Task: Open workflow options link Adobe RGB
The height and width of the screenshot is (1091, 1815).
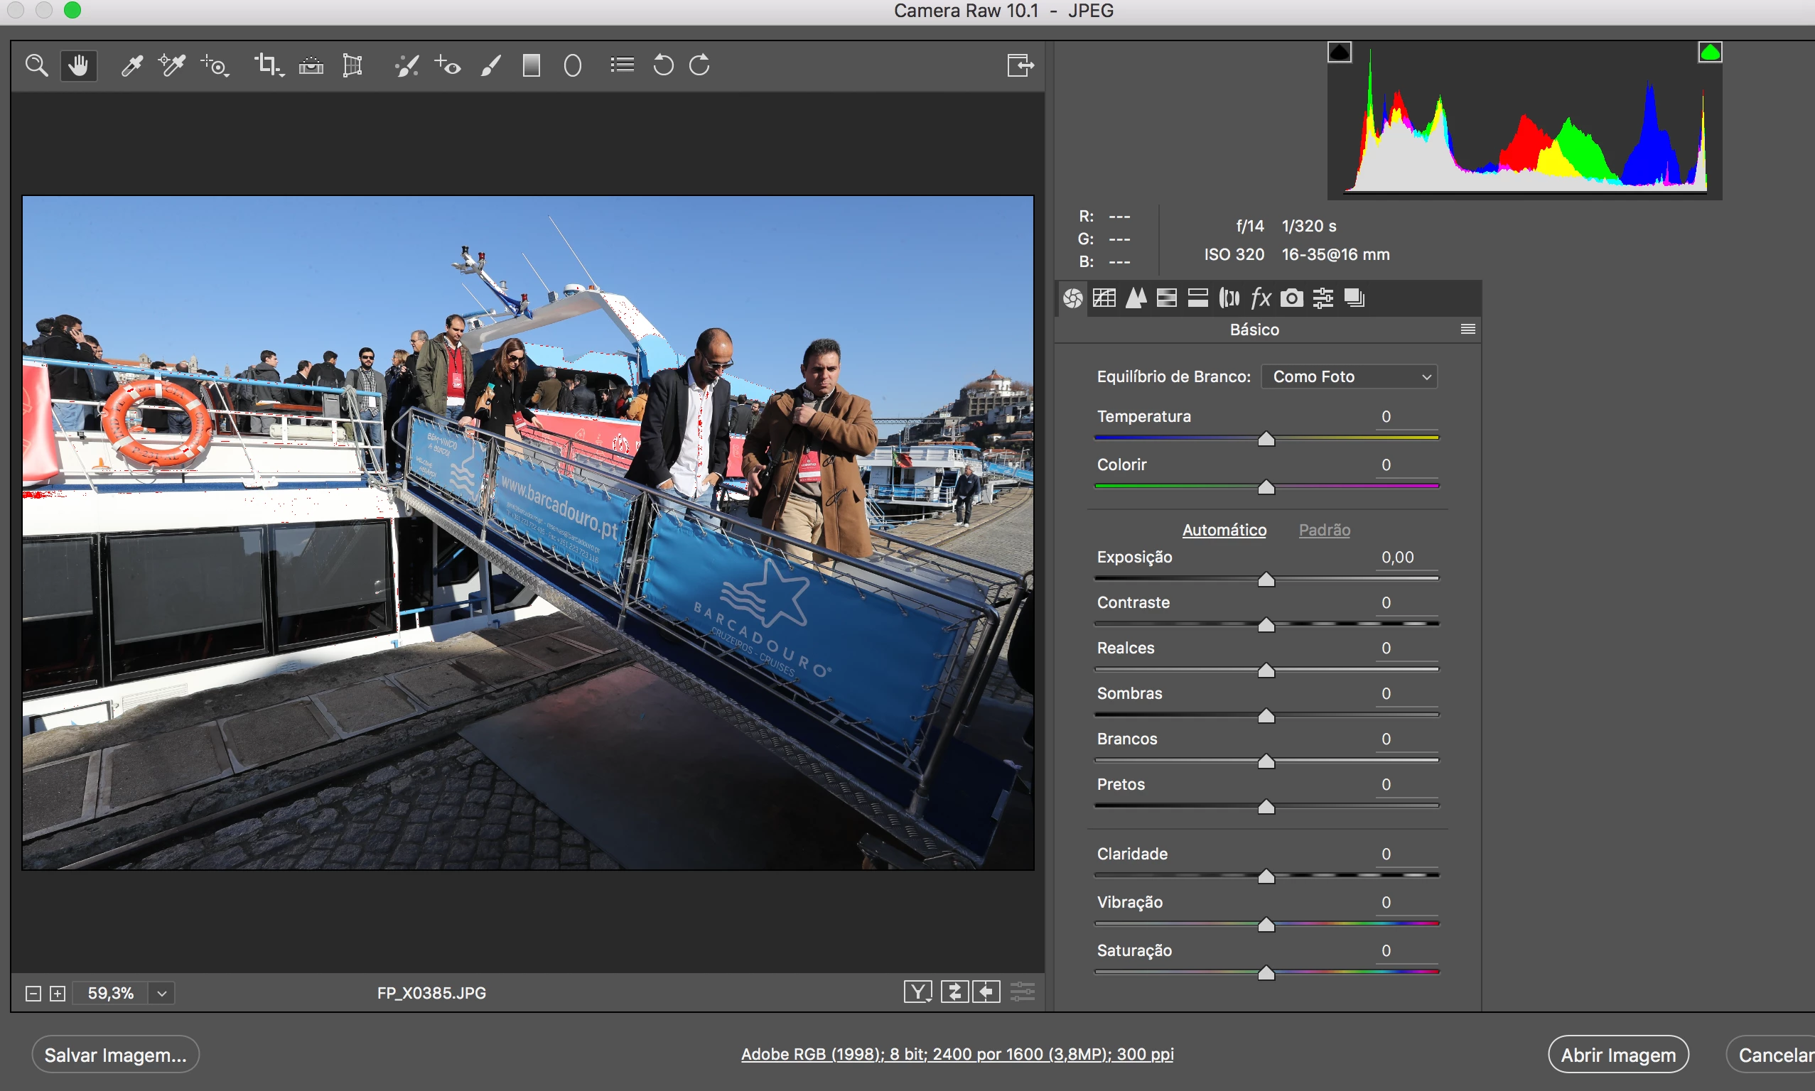Action: pos(957,1053)
